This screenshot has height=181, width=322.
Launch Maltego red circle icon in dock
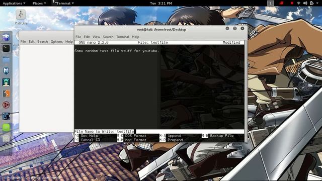(6, 105)
